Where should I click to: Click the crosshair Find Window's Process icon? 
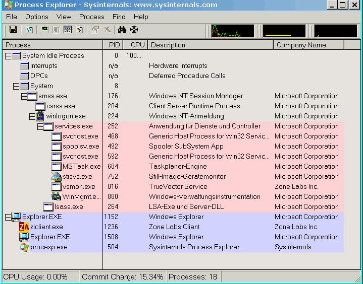134,30
